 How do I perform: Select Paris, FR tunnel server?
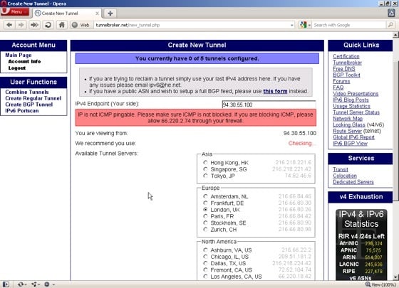205,216
